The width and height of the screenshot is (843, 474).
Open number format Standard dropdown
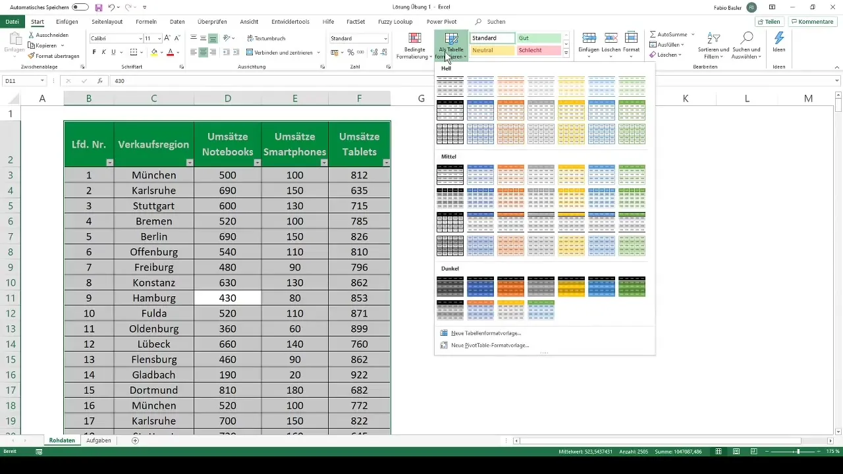(385, 38)
